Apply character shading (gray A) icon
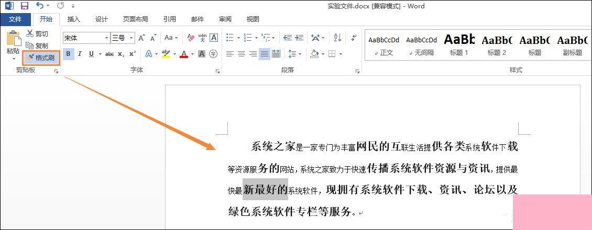The image size is (592, 230). tap(202, 54)
